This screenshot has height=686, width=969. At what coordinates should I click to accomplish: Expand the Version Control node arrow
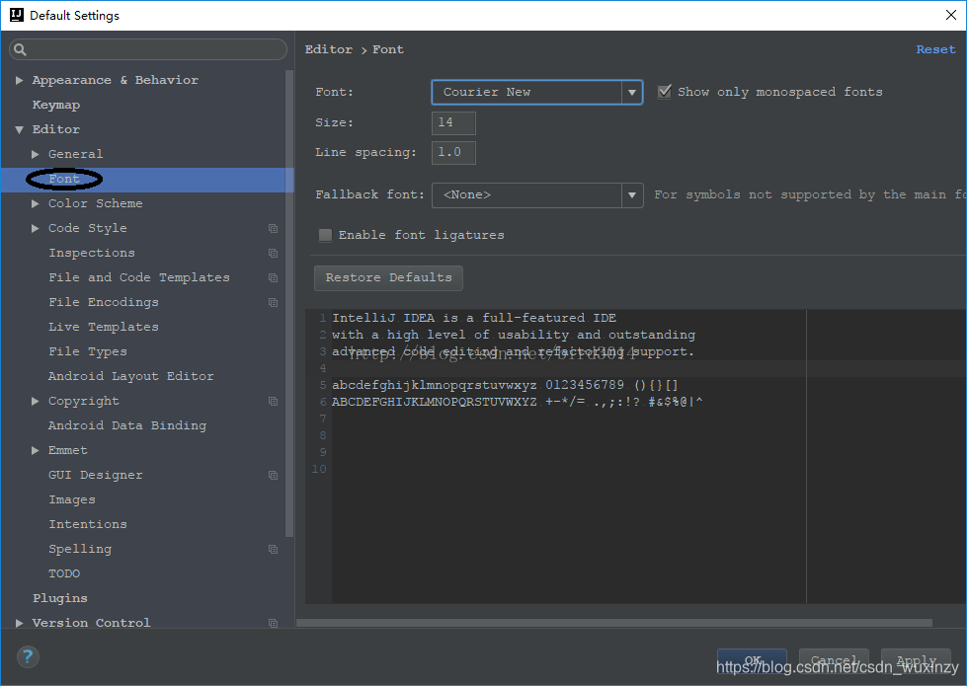pyautogui.click(x=19, y=623)
